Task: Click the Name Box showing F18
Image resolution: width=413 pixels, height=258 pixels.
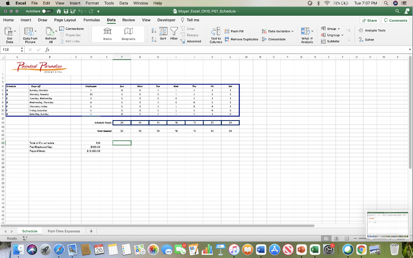Action: (11, 50)
